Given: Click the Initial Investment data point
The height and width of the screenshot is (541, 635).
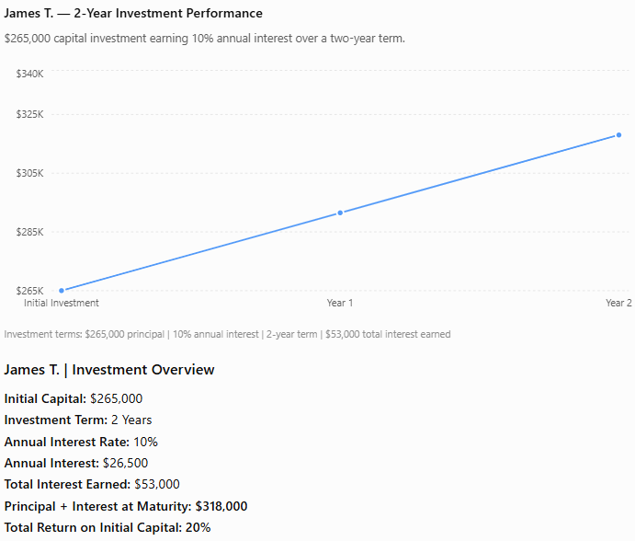Looking at the screenshot, I should (x=62, y=291).
